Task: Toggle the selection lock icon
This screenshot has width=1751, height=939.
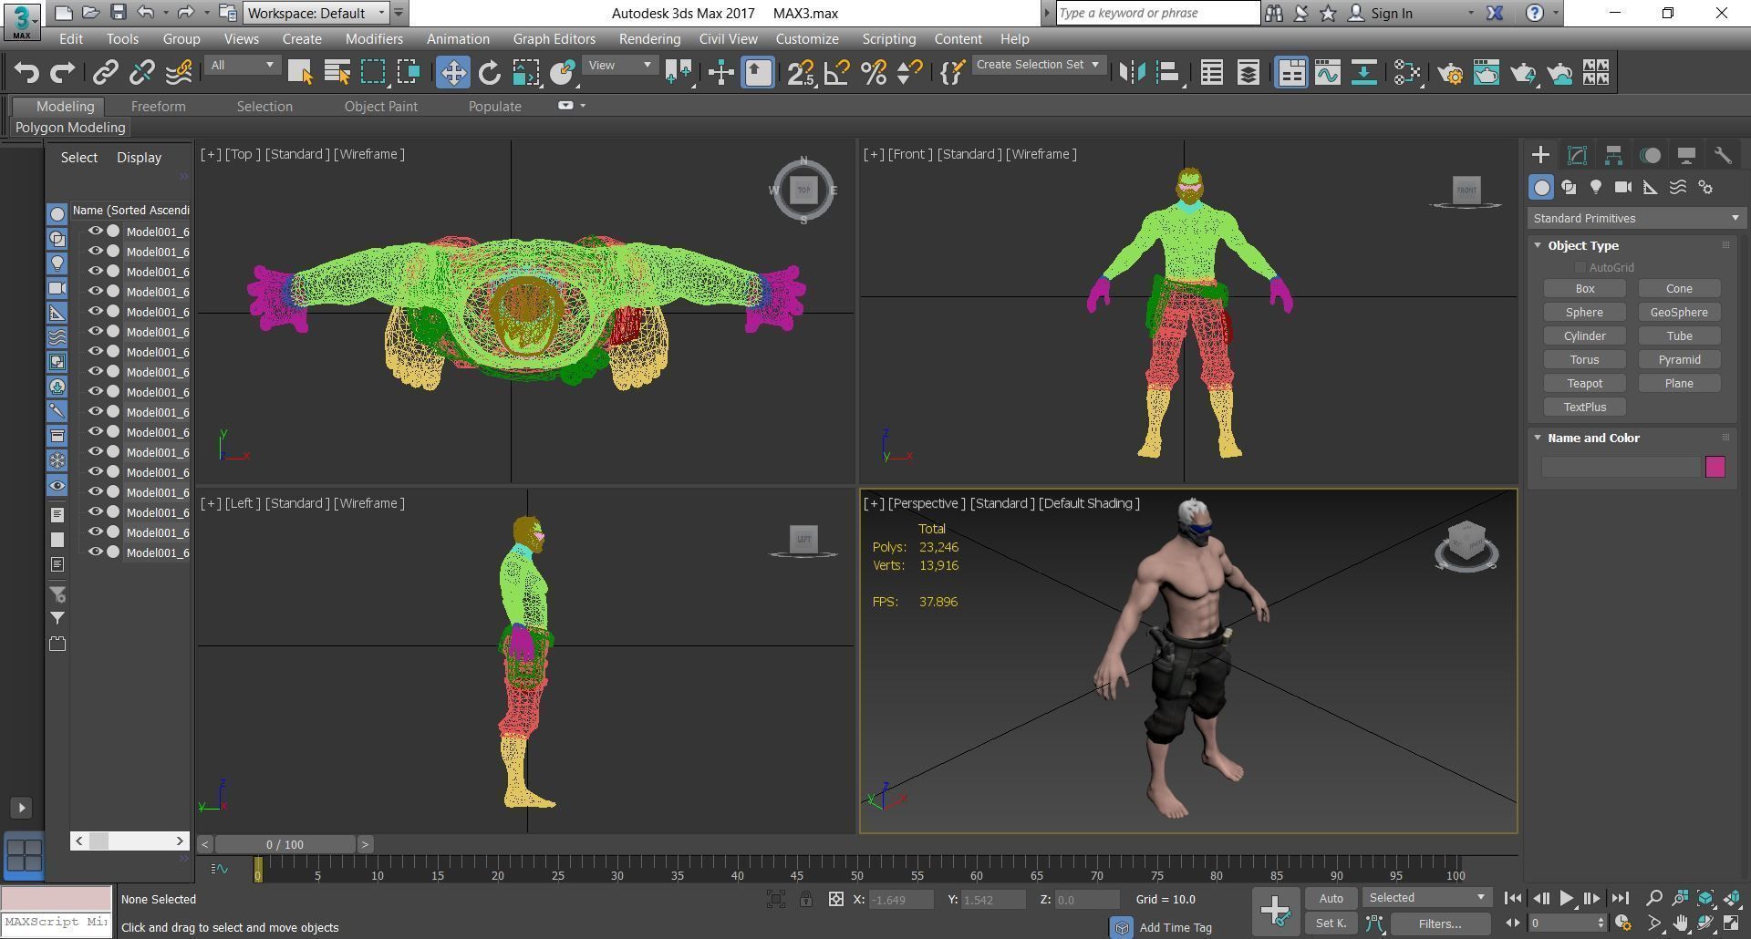Action: coord(806,900)
